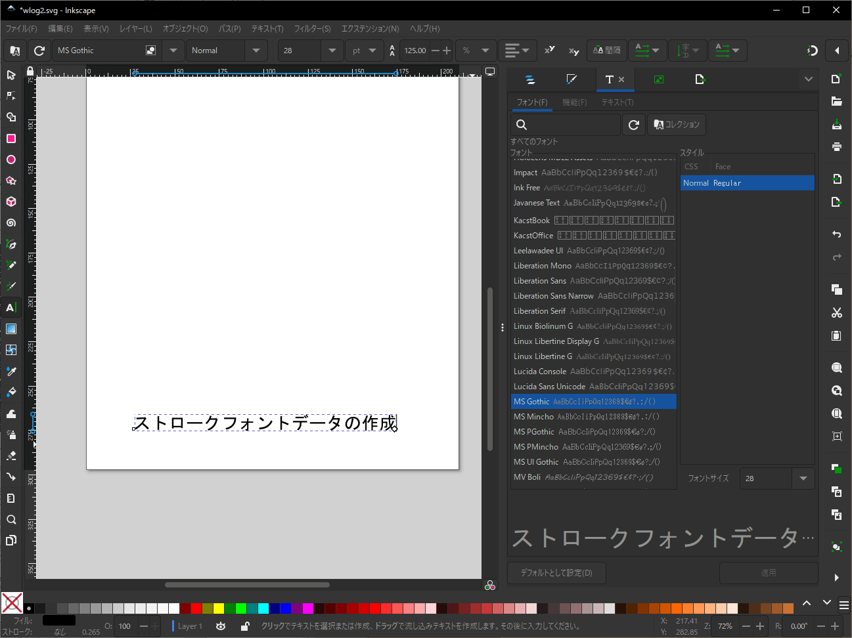
Task: Select the Text tool in toolbox
Action: coord(11,308)
